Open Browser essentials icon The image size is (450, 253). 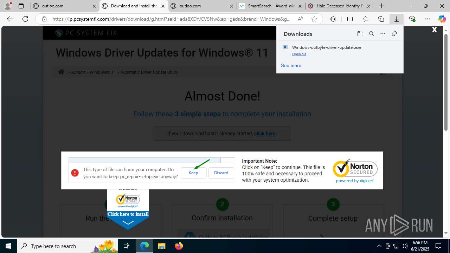412,19
